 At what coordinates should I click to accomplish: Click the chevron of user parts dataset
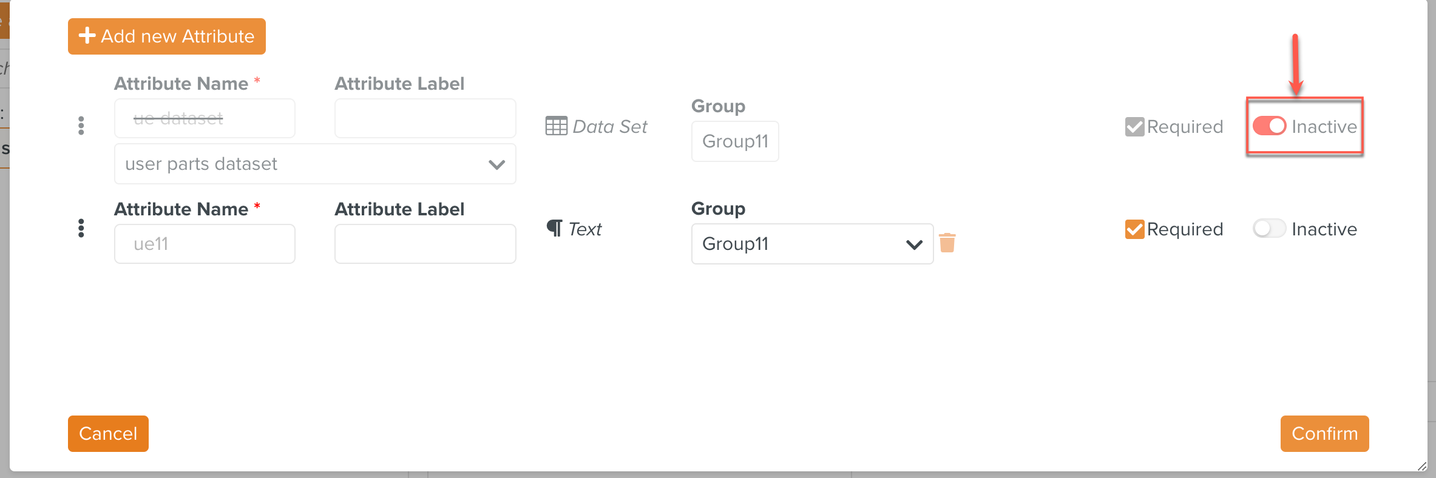(x=496, y=164)
